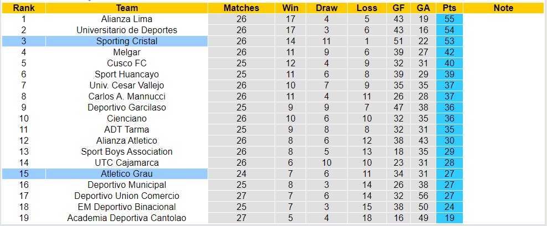
Task: Sort by the Matches column header
Action: 241,8
